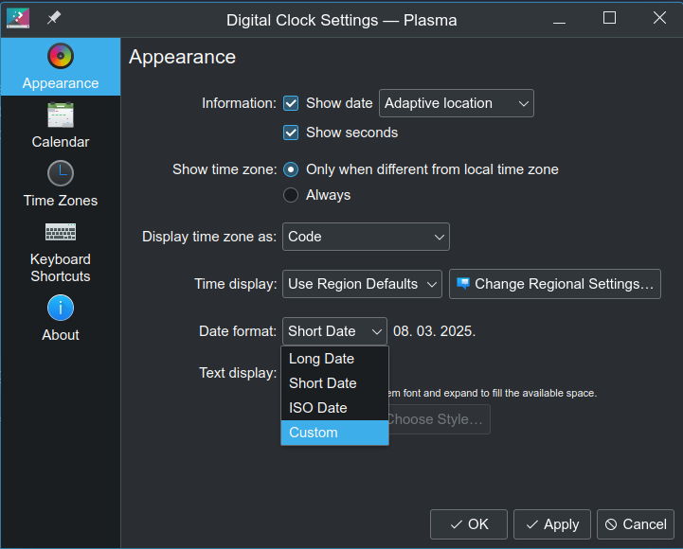This screenshot has height=549, width=683.
Task: Select the Always time zone radio option
Action: tap(291, 195)
